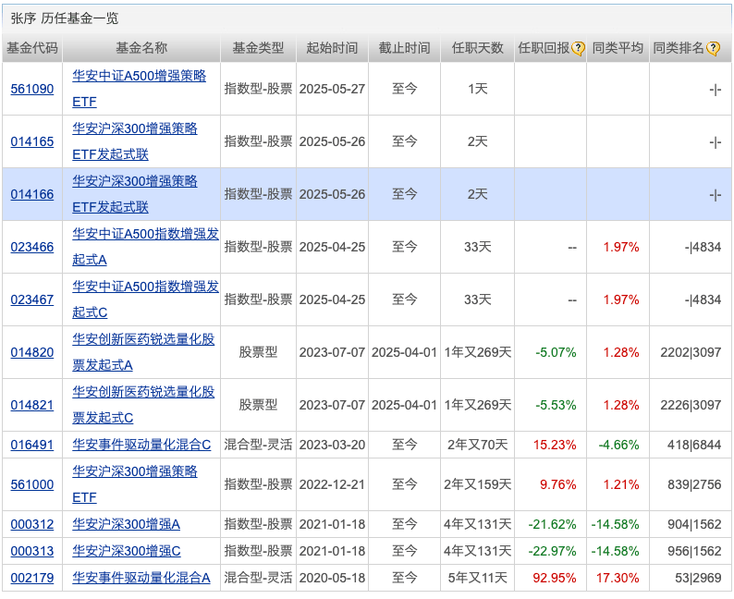
Task: Open fund code 023466 link
Action: [32, 247]
